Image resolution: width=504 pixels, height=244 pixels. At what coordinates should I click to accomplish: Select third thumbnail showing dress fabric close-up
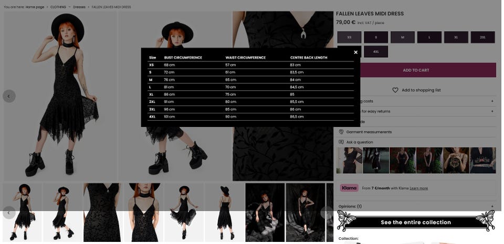pos(103,212)
